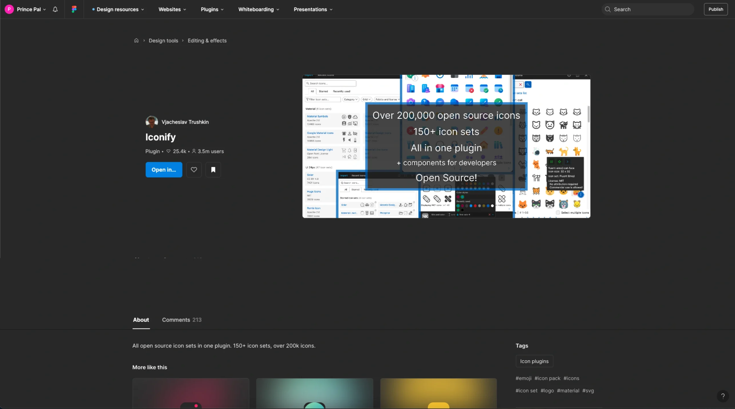735x409 pixels.
Task: Focus the Search input field
Action: coord(648,9)
